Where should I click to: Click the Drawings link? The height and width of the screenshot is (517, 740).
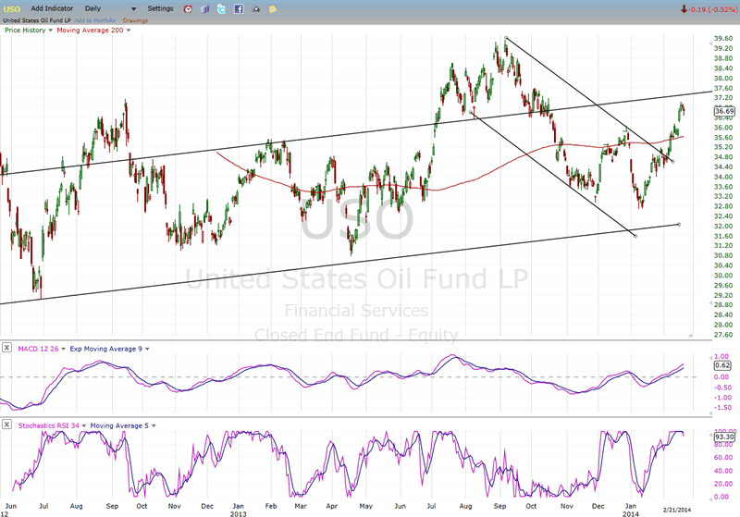tap(135, 20)
